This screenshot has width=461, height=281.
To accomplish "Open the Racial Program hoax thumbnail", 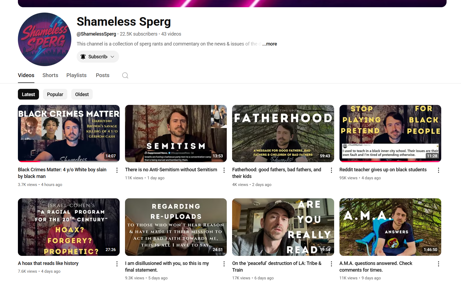I will tap(69, 227).
